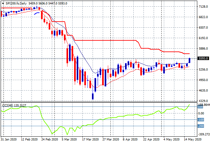This screenshot has width=210, height=143.
Task: Click the 4329.0 price axis label
Action: point(203,101)
